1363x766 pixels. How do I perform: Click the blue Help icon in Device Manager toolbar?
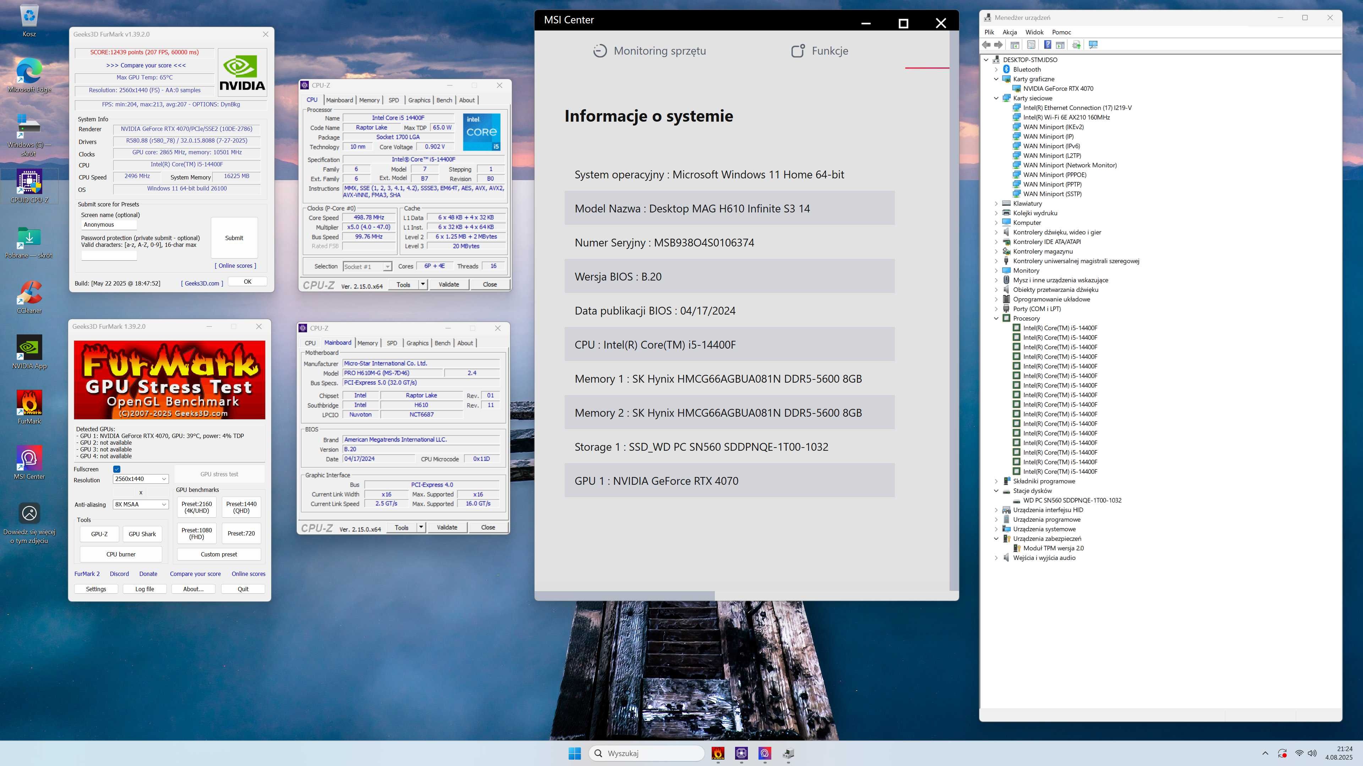[1048, 45]
